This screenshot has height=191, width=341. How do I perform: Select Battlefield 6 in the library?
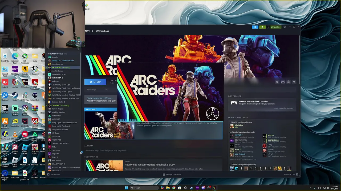coord(55,78)
